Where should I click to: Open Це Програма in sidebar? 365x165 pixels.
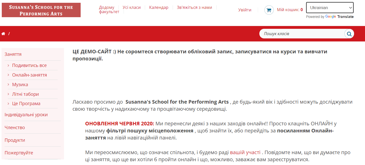click(x=26, y=104)
